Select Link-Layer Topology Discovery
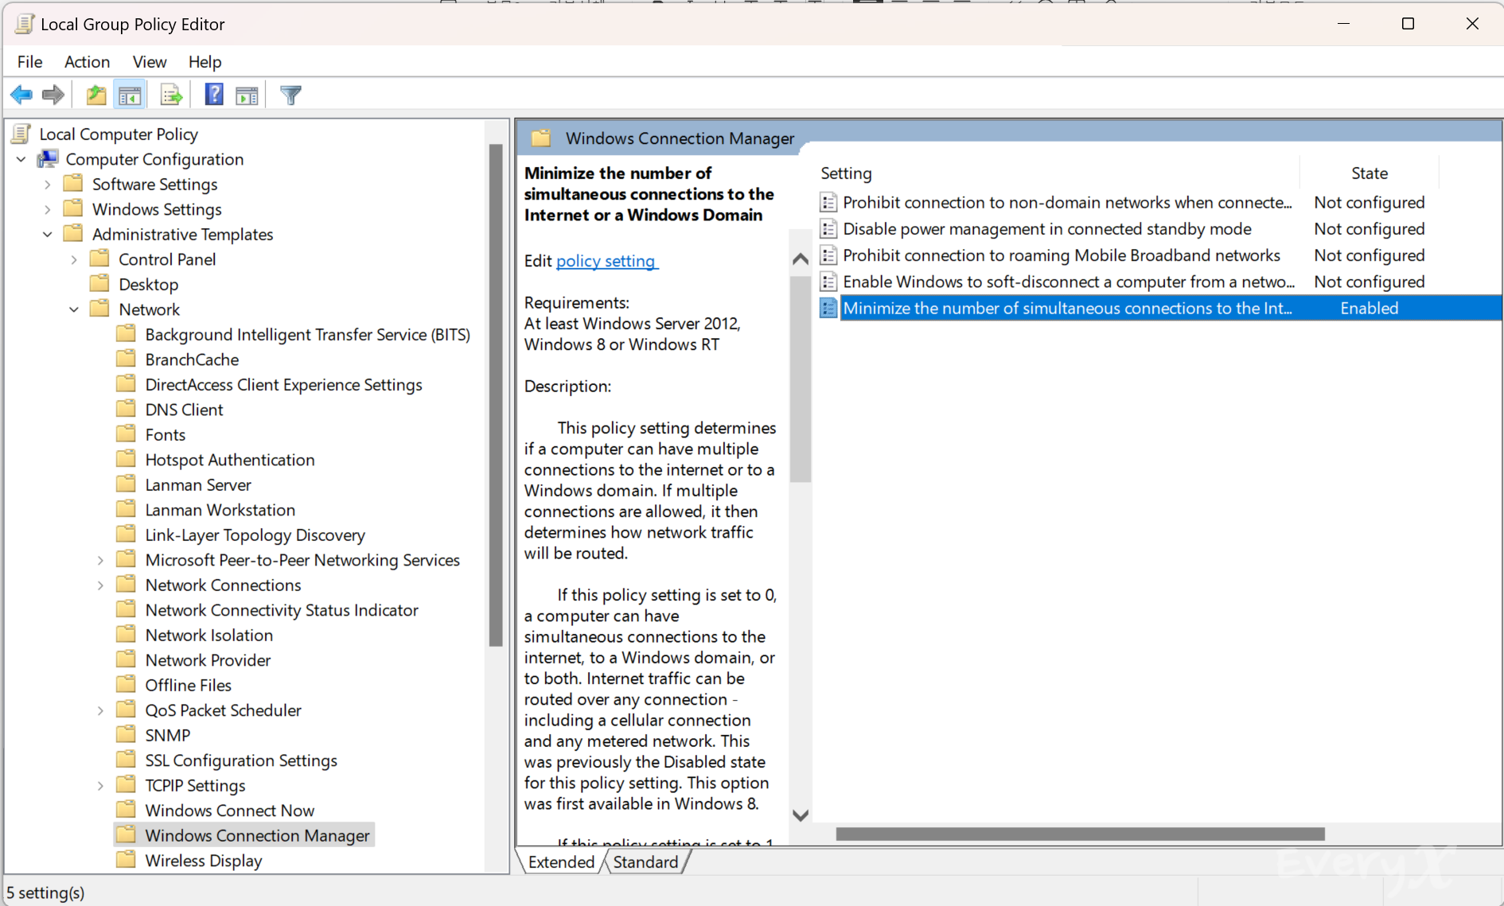Image resolution: width=1504 pixels, height=906 pixels. tap(255, 535)
